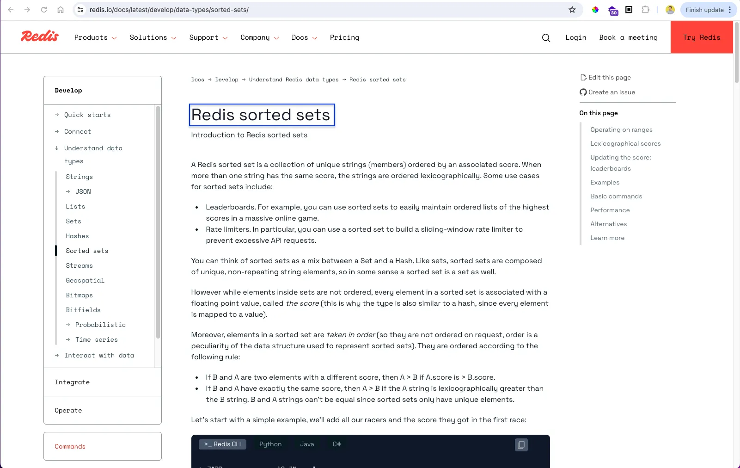740x468 pixels.
Task: Go back with the browser back arrow
Action: [11, 10]
